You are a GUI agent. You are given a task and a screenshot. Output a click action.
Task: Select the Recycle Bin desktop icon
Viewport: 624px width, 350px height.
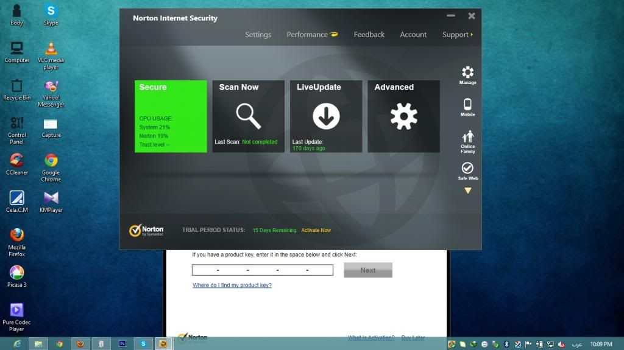[x=16, y=90]
